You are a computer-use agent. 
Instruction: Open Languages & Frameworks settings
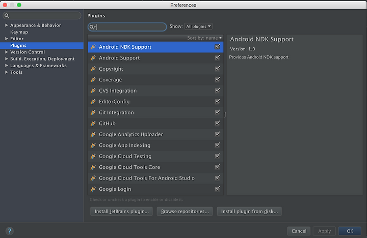pyautogui.click(x=38, y=66)
